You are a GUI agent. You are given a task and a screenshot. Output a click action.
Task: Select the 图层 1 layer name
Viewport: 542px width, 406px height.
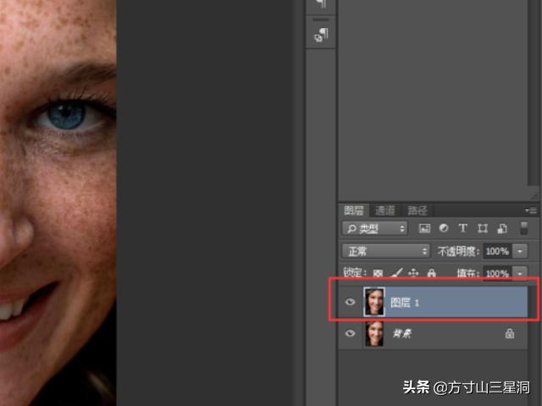[405, 303]
